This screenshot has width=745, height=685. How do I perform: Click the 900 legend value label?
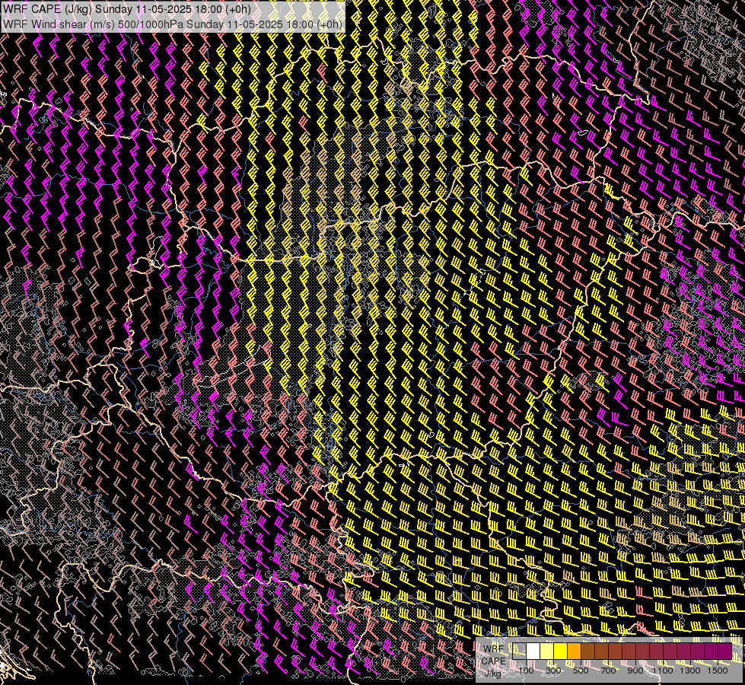pyautogui.click(x=635, y=671)
